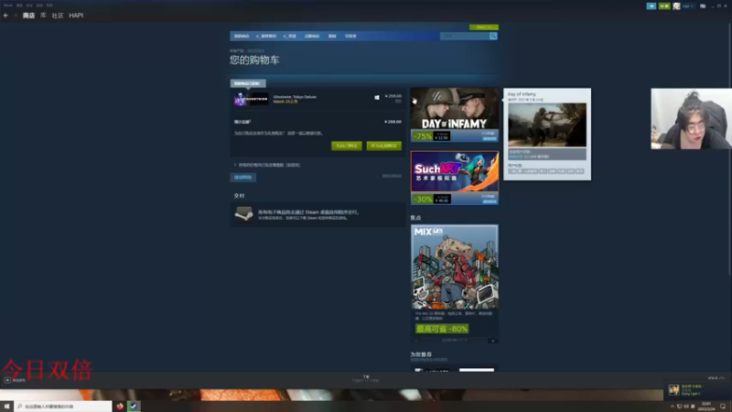Open the Windows Start menu
This screenshot has width=732, height=412.
point(6,407)
